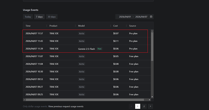This screenshot has height=110, width=209.
Task: Click the $0.11 cost value
Action: coord(116,41)
